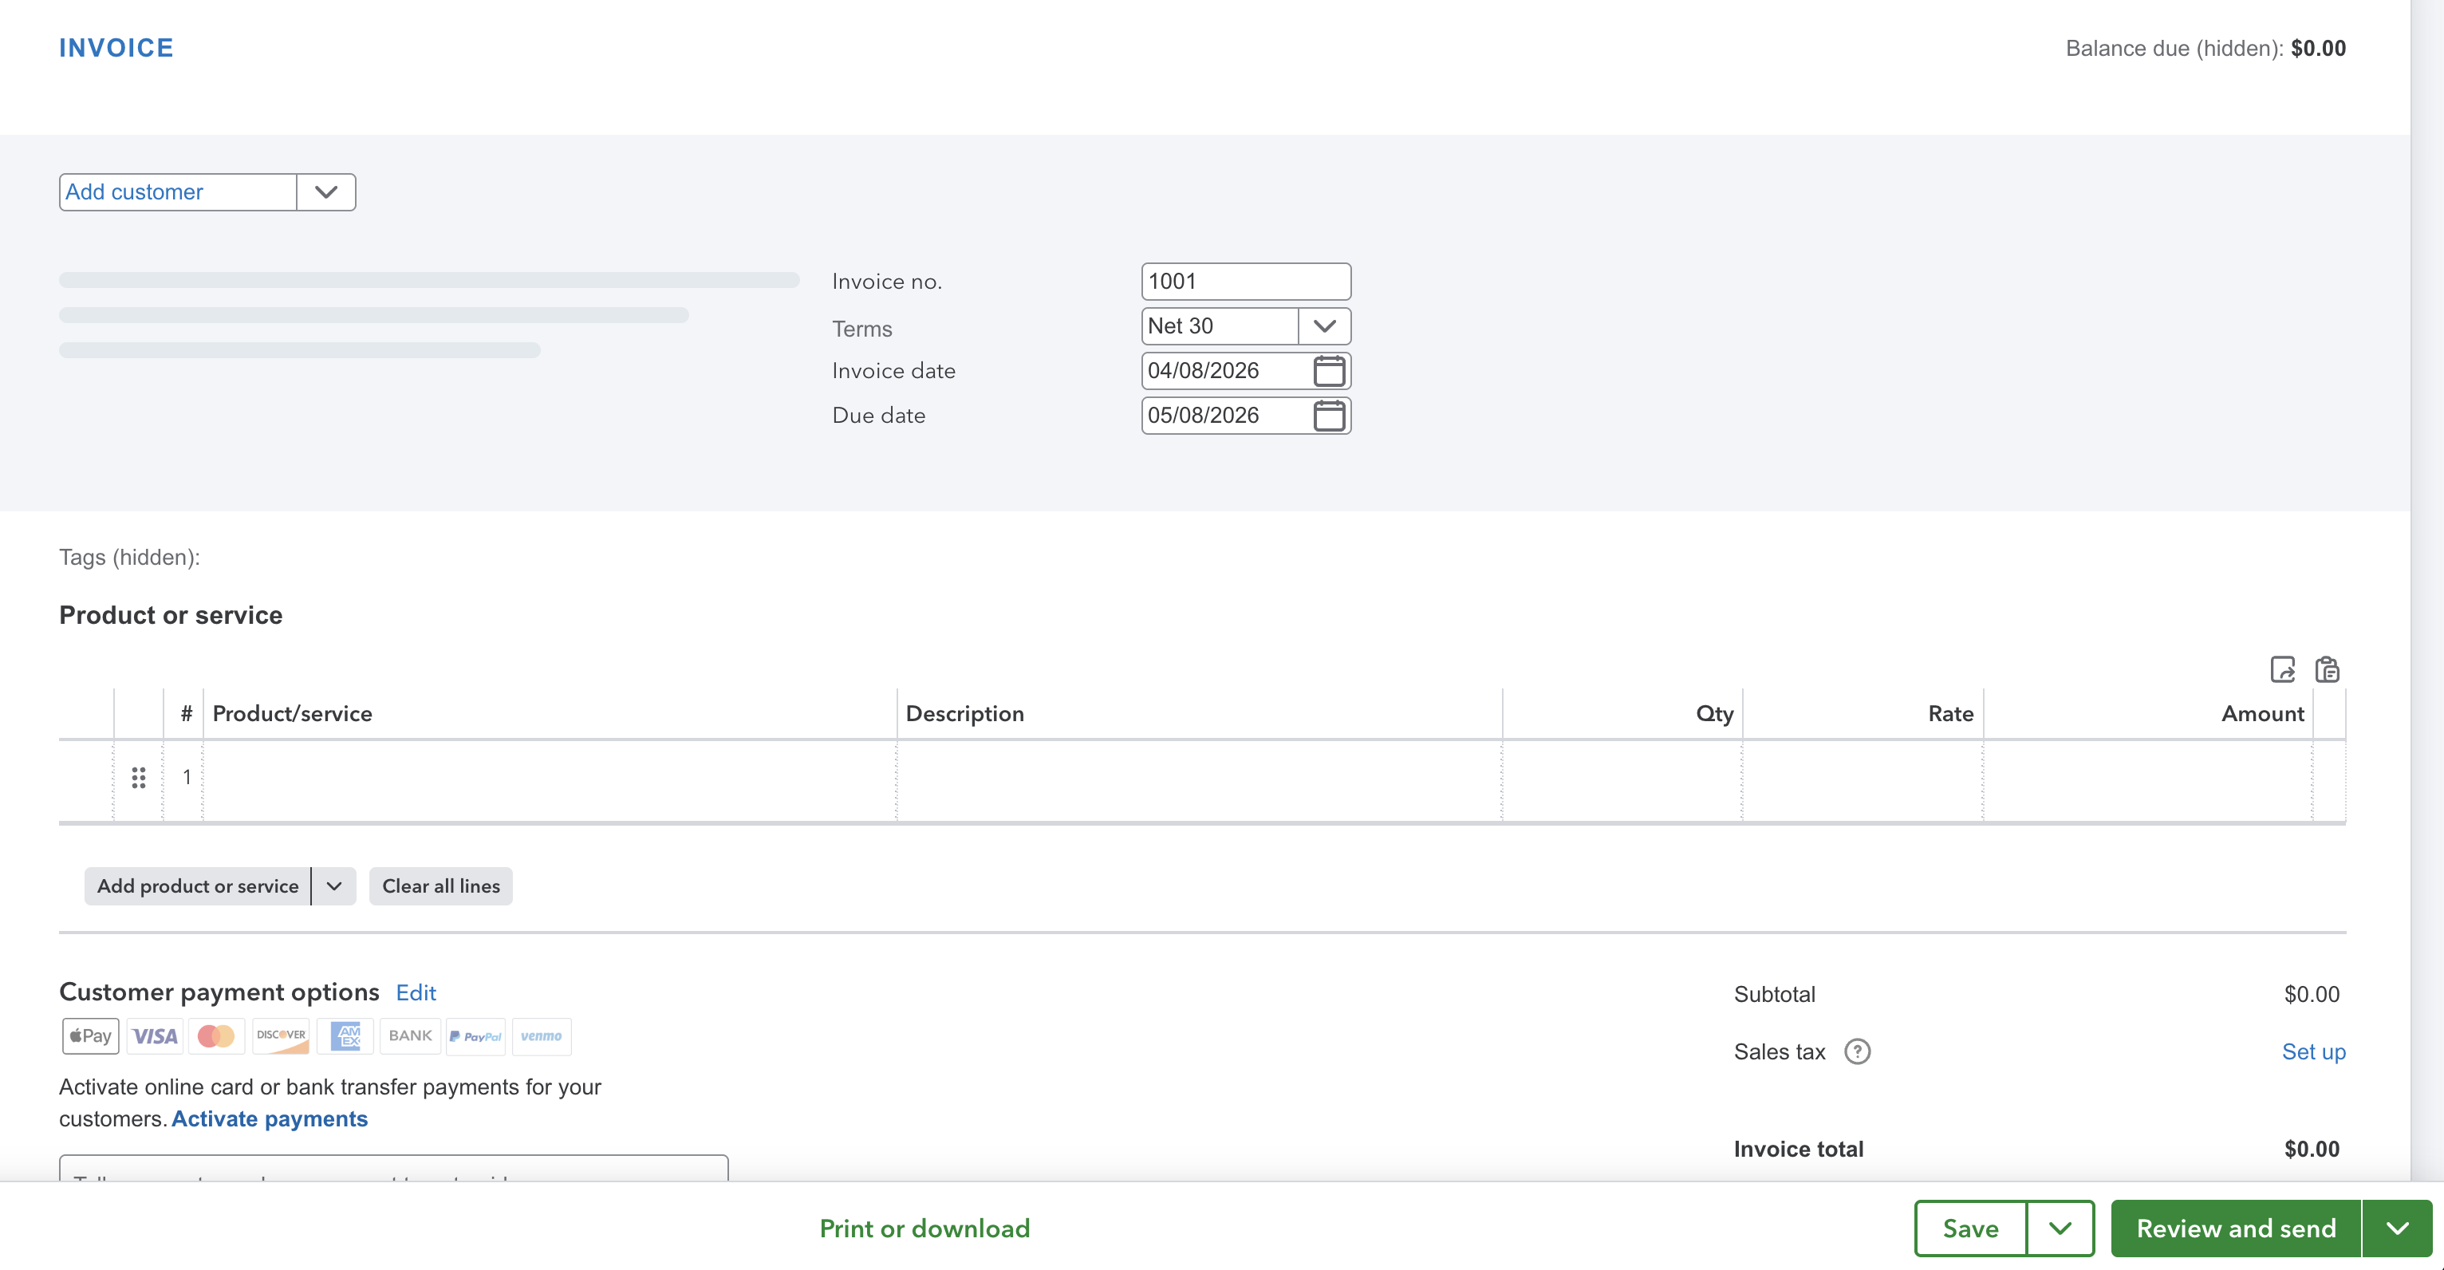Open the Add product or service dropdown arrow
The image size is (2444, 1270).
333,885
